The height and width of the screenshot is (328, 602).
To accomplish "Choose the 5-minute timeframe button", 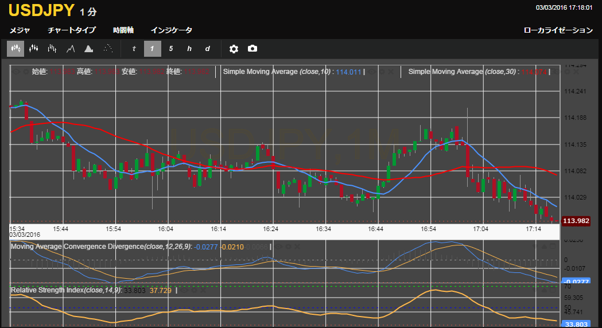I will coord(171,49).
